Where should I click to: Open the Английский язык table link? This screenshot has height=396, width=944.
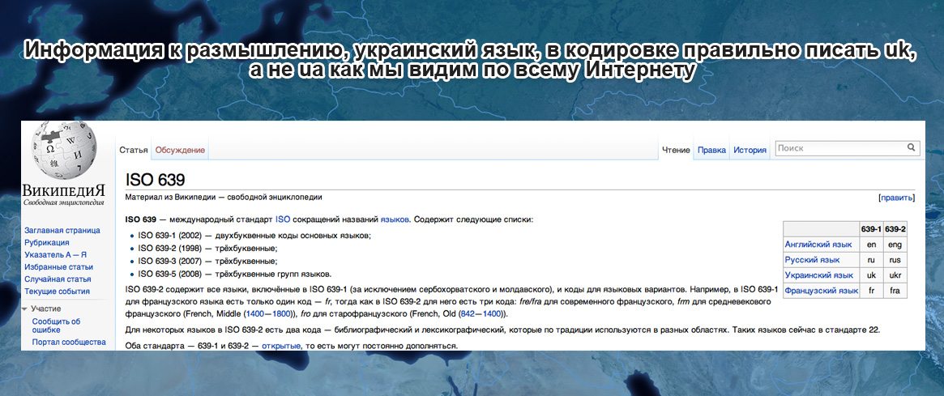pos(818,245)
